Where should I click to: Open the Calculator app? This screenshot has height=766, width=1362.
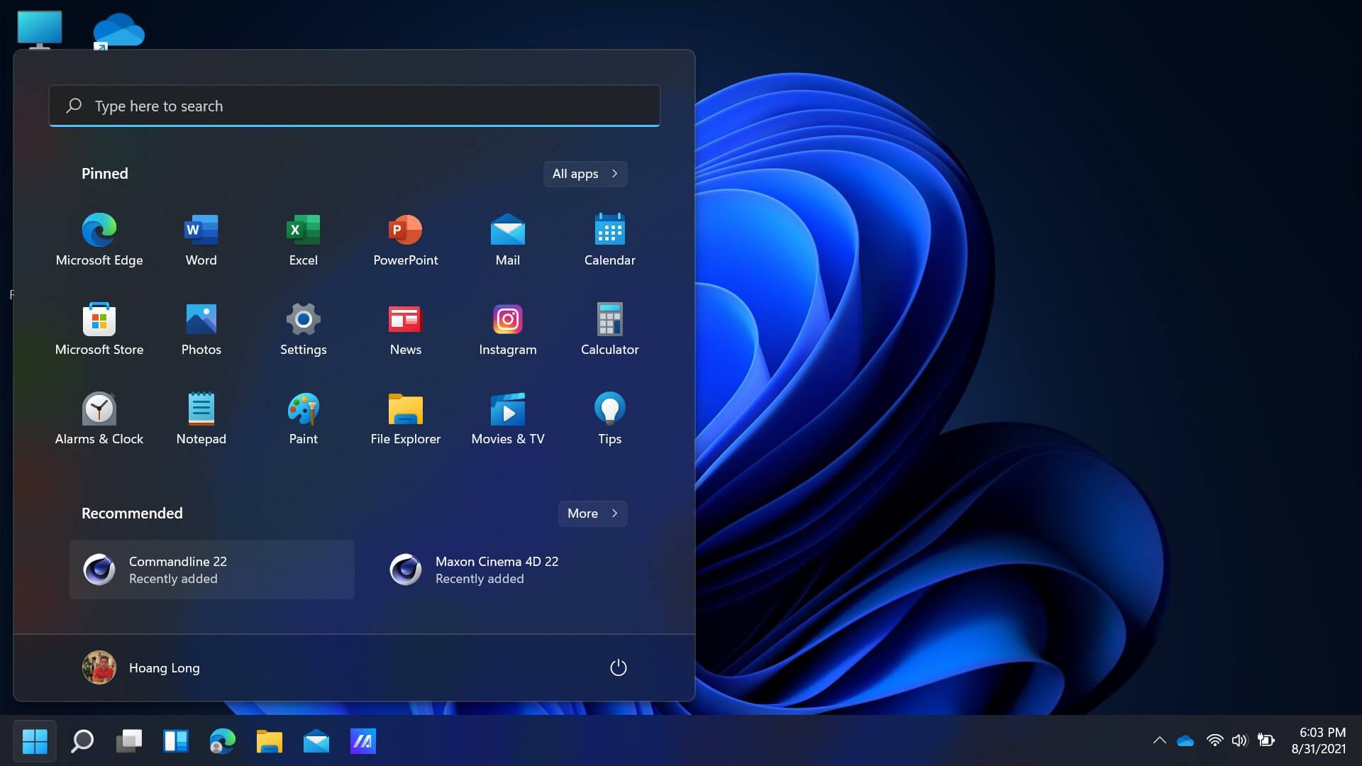610,329
